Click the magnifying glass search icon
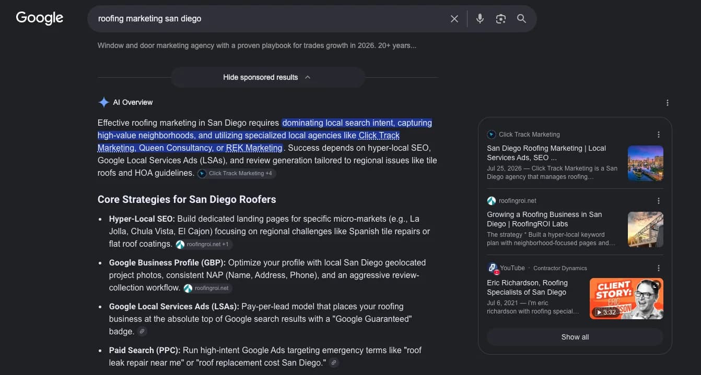701x375 pixels. (x=521, y=19)
